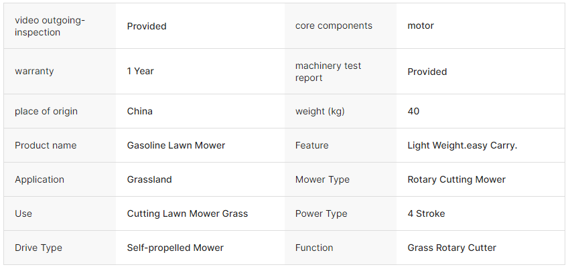Viewport: 568px width, 267px height.
Task: Click the 'weight (kg)' label
Action: pos(320,111)
